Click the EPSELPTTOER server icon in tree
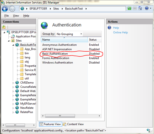This screenshot has width=154, height=134. 8,32
